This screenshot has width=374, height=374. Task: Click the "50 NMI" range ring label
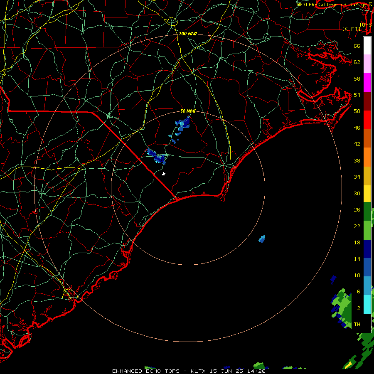coord(188,111)
